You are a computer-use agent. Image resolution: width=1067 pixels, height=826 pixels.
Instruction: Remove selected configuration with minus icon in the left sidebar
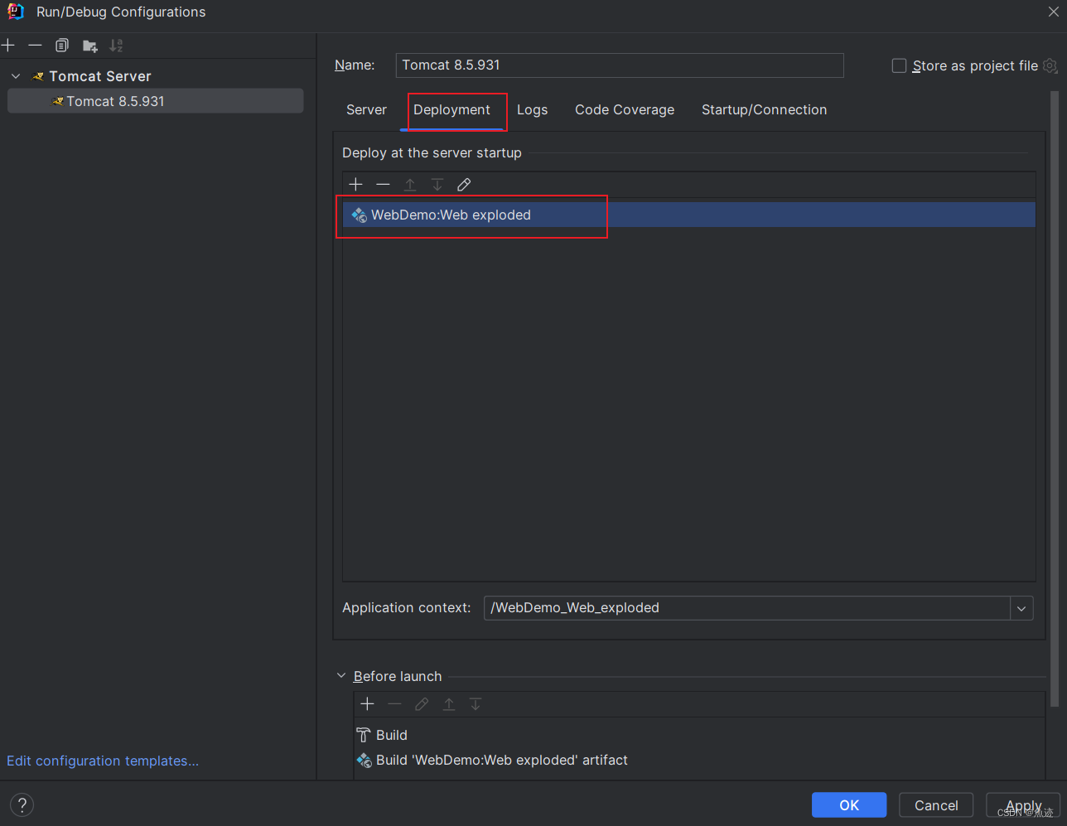click(35, 46)
